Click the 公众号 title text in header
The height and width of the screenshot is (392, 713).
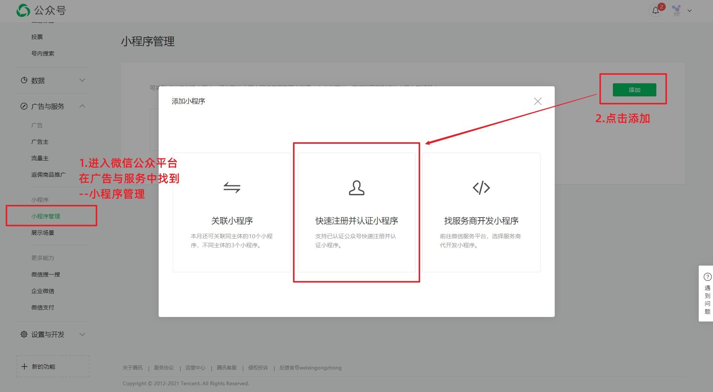click(50, 11)
